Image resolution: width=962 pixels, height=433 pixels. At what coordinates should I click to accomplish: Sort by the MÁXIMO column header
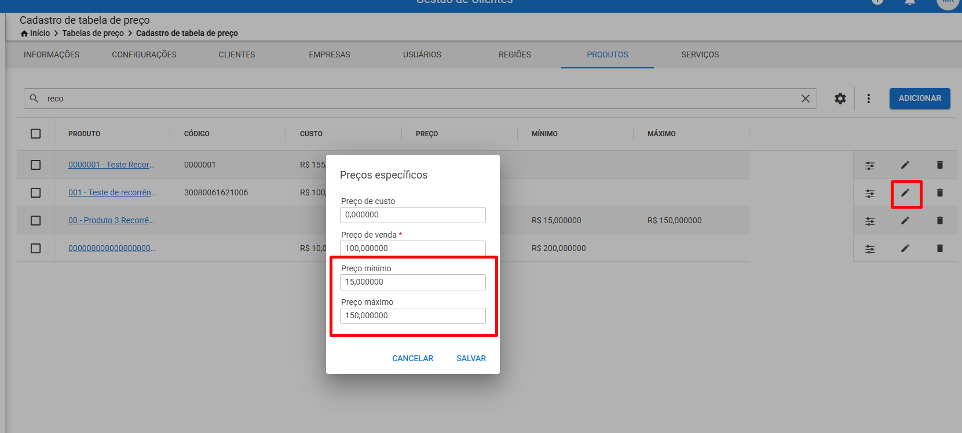pyautogui.click(x=661, y=134)
